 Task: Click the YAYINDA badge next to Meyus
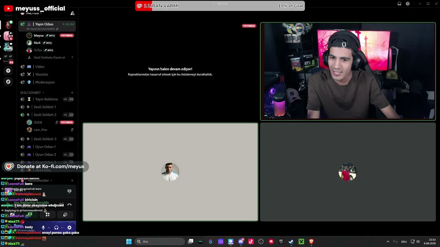tap(67, 36)
